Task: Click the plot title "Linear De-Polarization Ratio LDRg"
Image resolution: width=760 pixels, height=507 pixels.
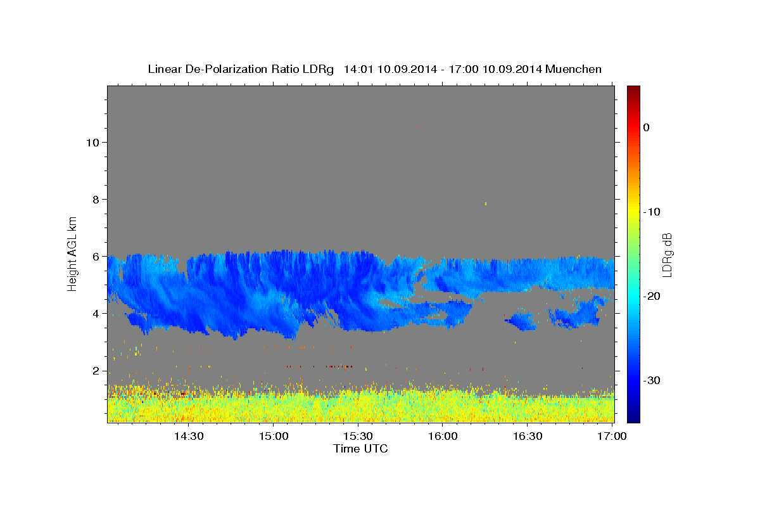Action: click(241, 69)
